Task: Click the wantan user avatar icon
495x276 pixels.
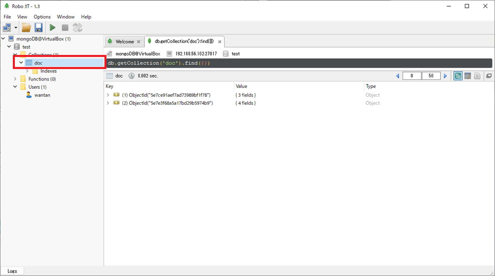Action: pos(28,95)
